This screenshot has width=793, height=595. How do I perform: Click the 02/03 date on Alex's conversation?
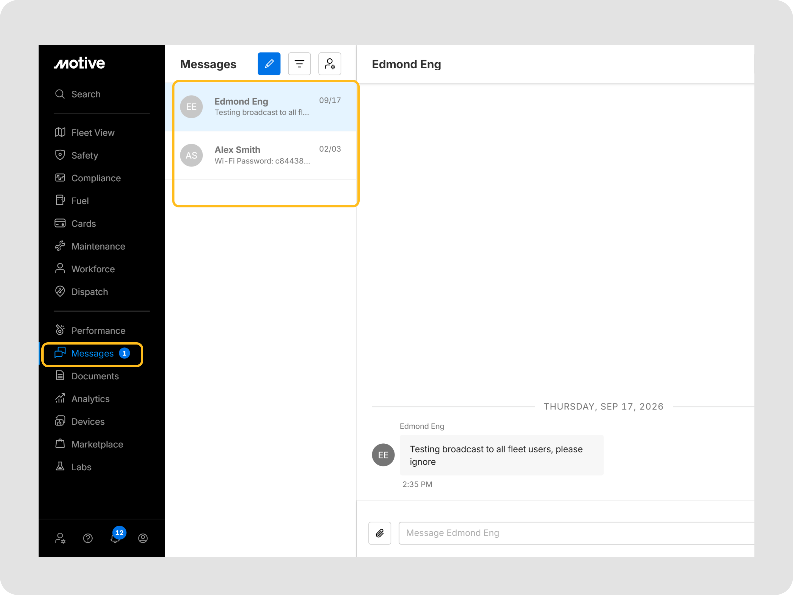[330, 149]
